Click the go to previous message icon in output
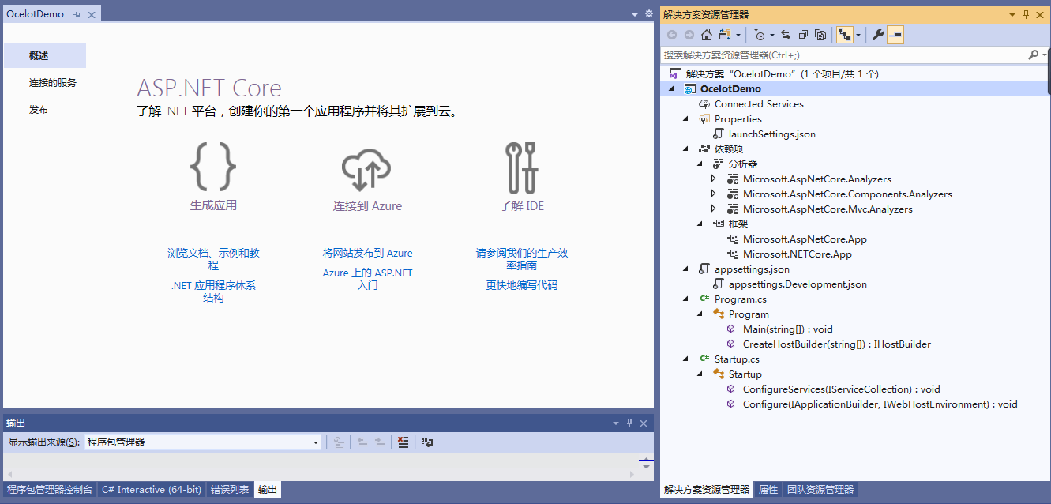 pyautogui.click(x=362, y=442)
